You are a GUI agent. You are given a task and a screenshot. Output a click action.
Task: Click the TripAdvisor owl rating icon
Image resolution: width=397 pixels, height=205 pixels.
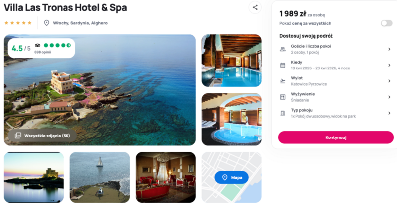[38, 45]
